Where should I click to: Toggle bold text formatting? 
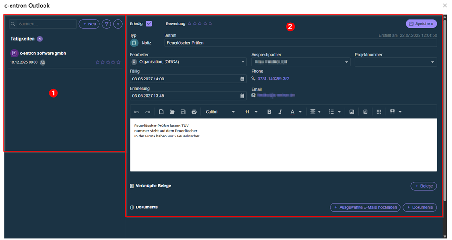(269, 112)
